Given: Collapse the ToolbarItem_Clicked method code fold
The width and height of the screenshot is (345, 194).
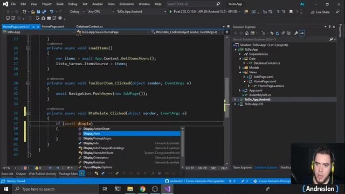Looking at the screenshot, I should [28, 84].
